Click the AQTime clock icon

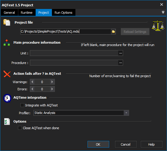(7, 98)
